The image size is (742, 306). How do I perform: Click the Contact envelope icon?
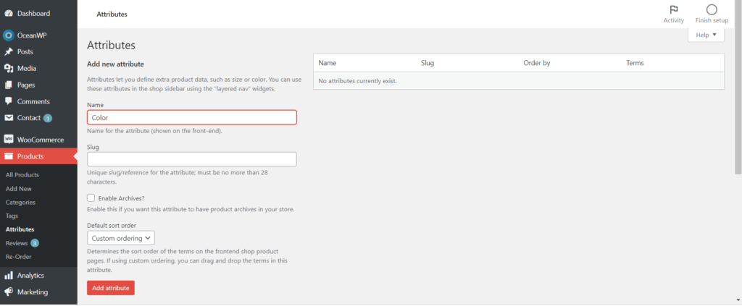click(x=9, y=118)
